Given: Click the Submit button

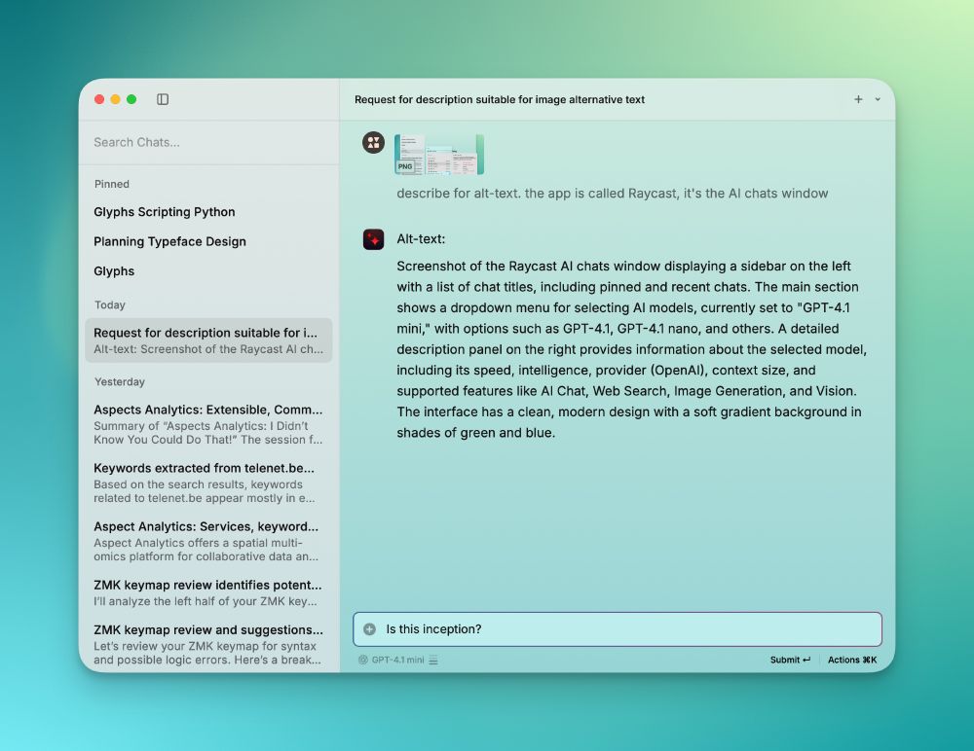Looking at the screenshot, I should [x=790, y=660].
